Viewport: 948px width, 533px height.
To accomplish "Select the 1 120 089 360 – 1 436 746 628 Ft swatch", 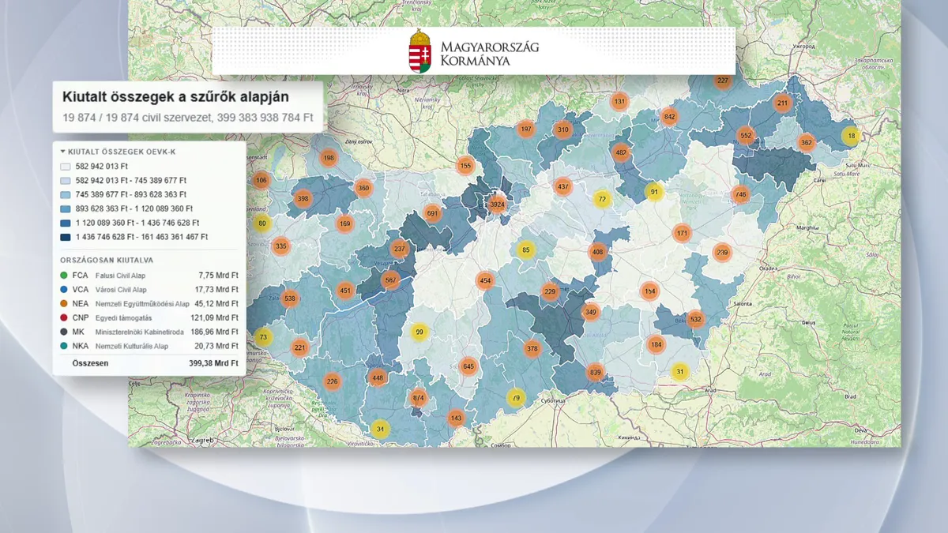I will pos(66,223).
